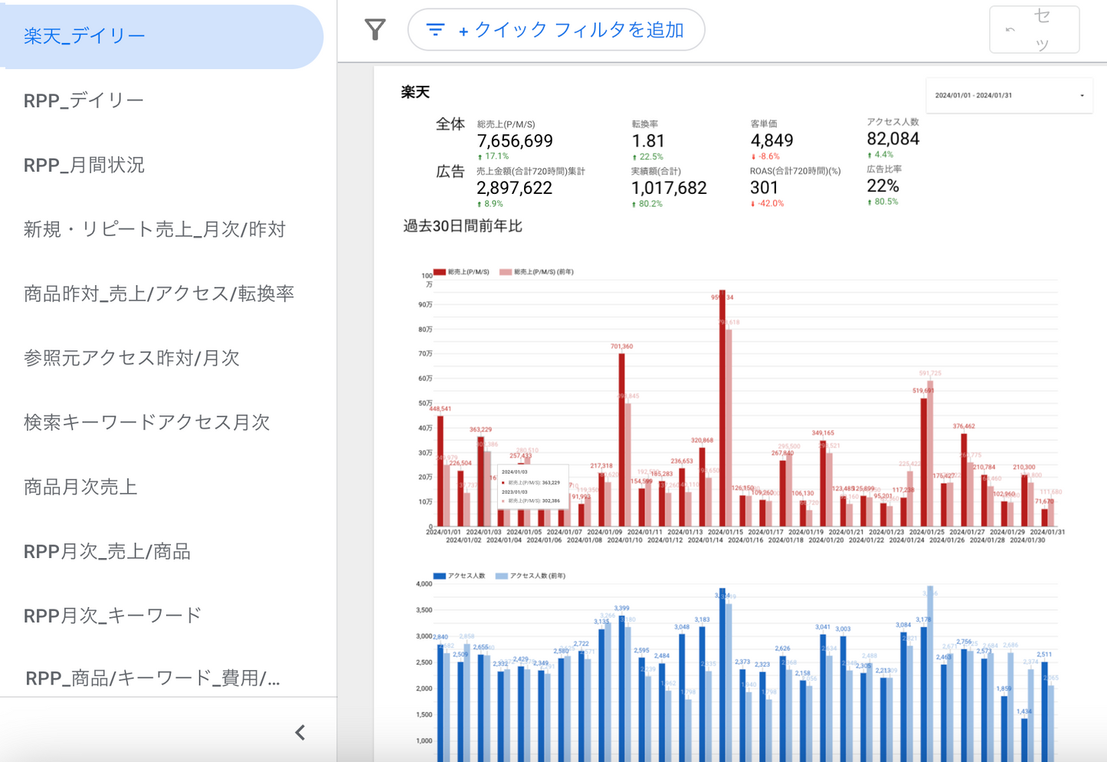Click light red 総売上(P/M/S) (前年) legend swatch

(x=506, y=272)
